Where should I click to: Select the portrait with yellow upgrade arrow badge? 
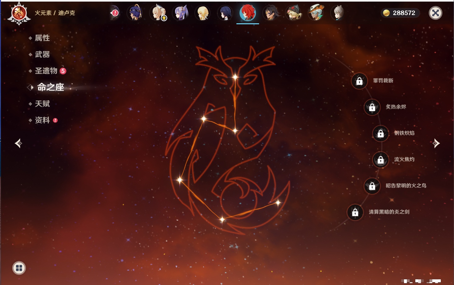(x=158, y=13)
